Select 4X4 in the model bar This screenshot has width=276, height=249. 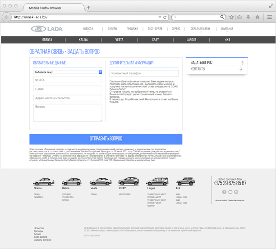(x=227, y=40)
